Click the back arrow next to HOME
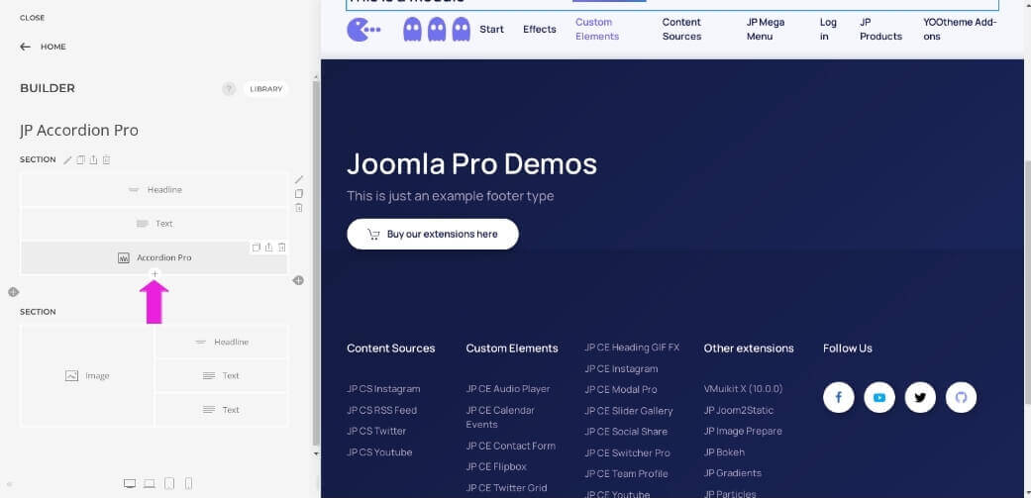This screenshot has width=1031, height=498. coord(25,47)
